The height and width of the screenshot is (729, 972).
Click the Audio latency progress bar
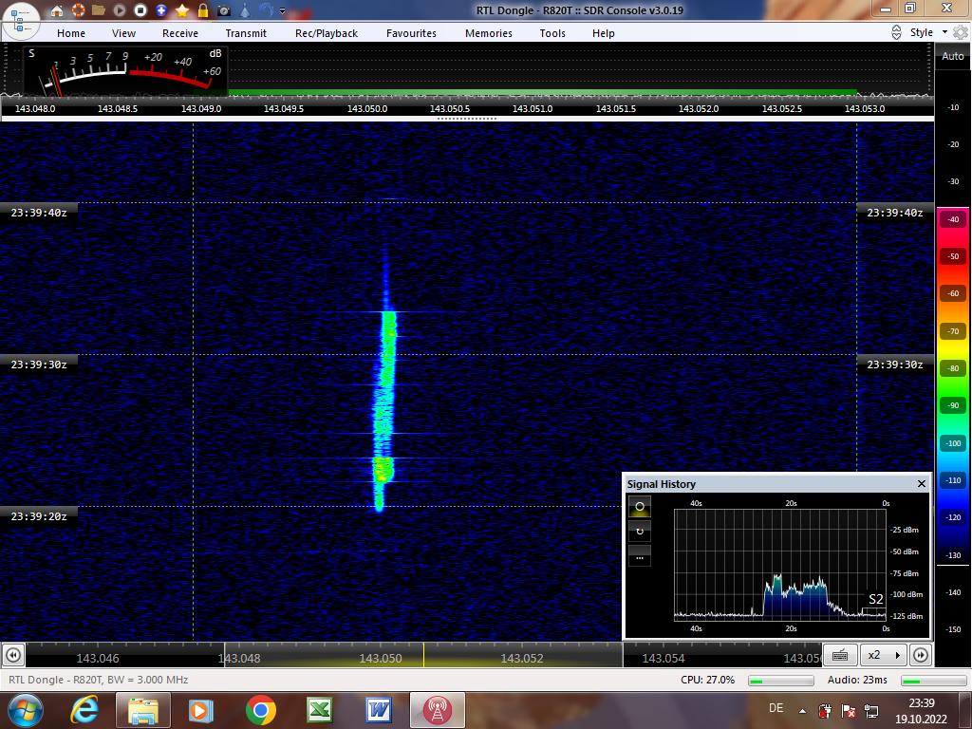coord(933,681)
